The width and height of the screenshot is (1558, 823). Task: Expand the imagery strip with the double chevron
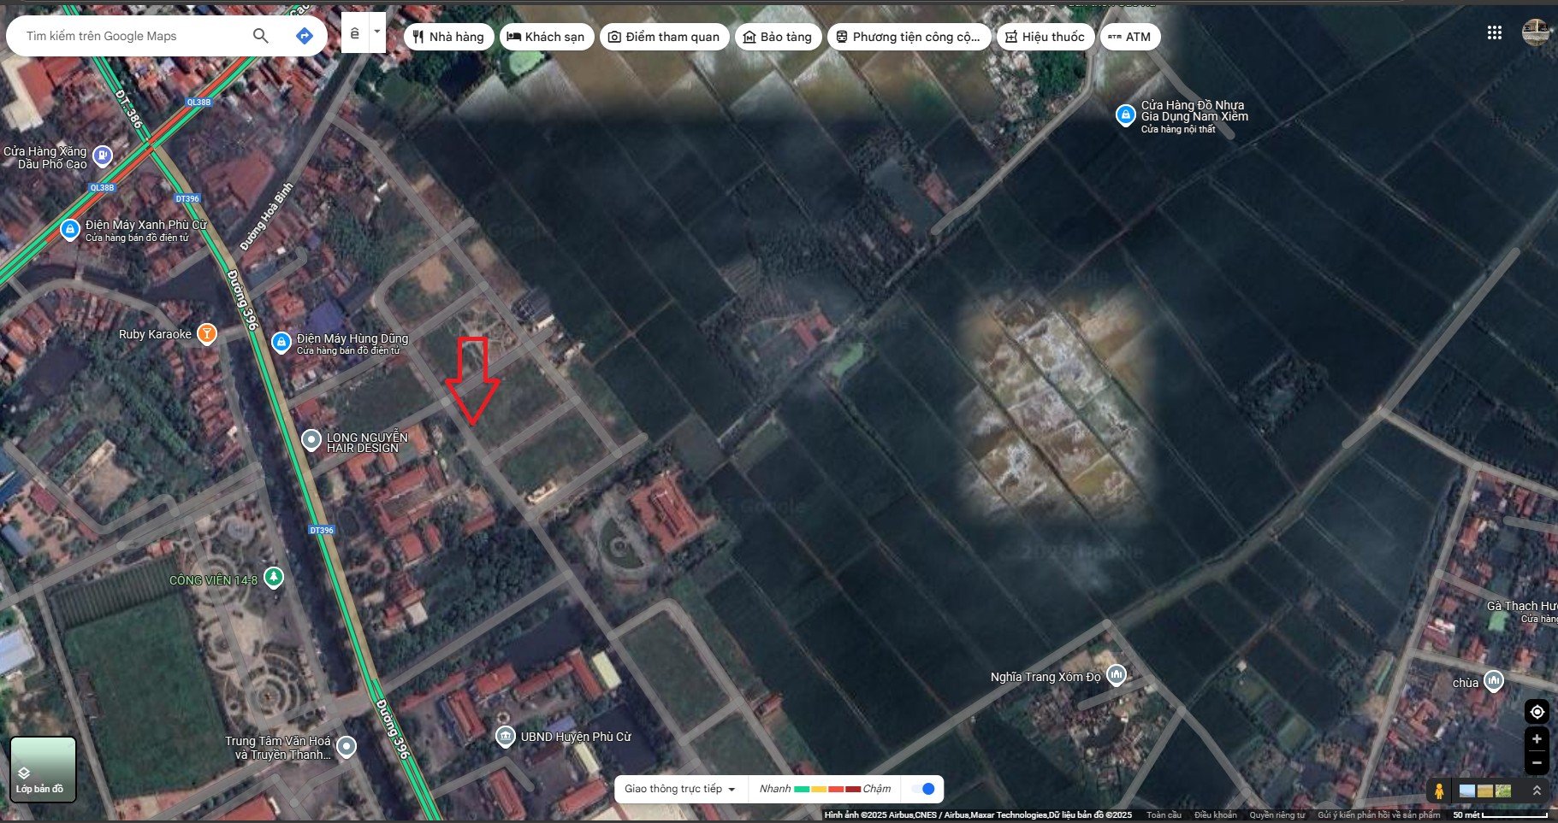(1537, 791)
